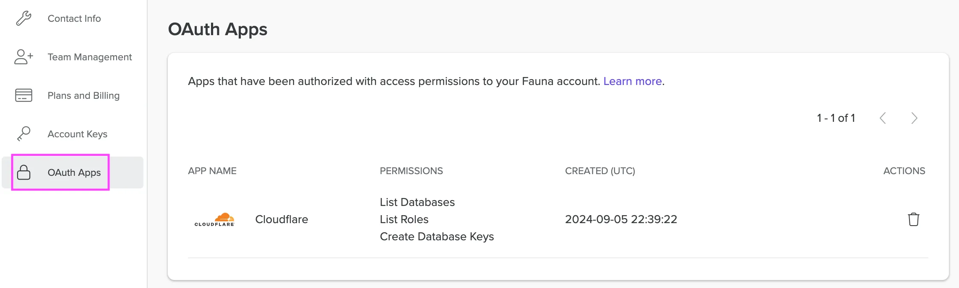The width and height of the screenshot is (959, 288).
Task: Click the APP NAME column header
Action: pos(212,171)
